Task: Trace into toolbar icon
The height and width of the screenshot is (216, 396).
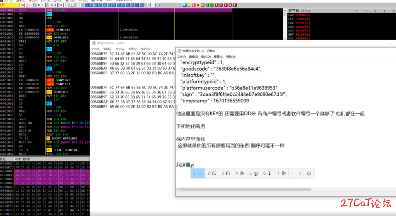Action: (x=61, y=5)
